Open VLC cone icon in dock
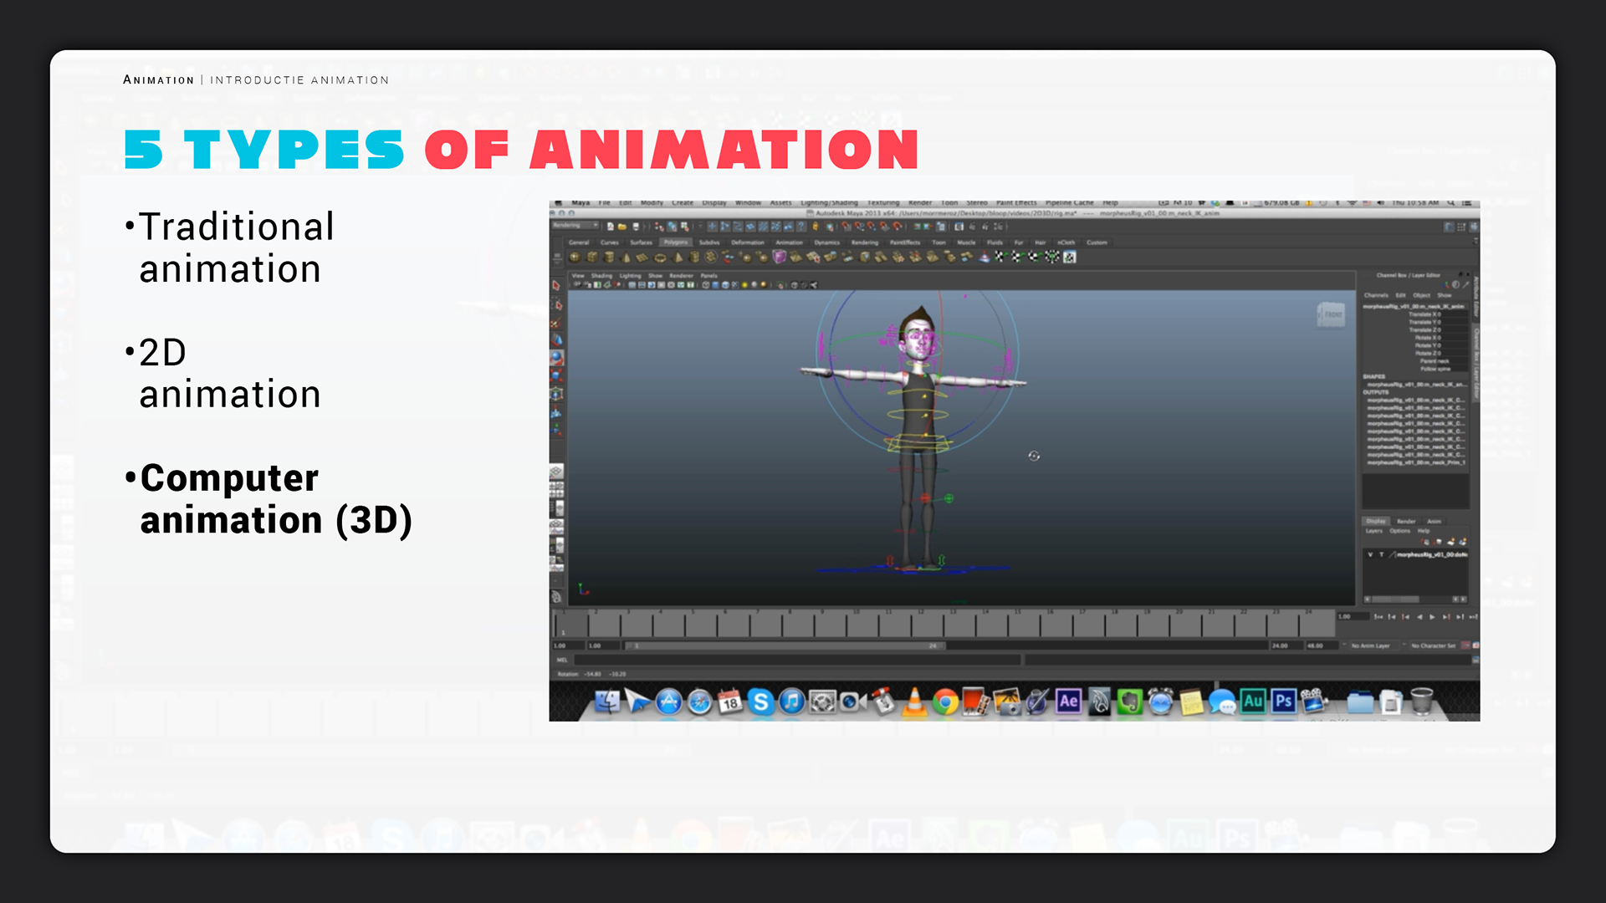 914,701
